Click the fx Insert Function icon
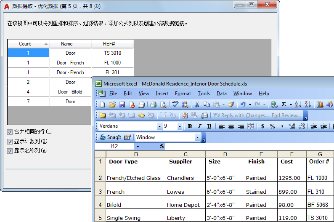The image size is (334, 222). [162, 146]
